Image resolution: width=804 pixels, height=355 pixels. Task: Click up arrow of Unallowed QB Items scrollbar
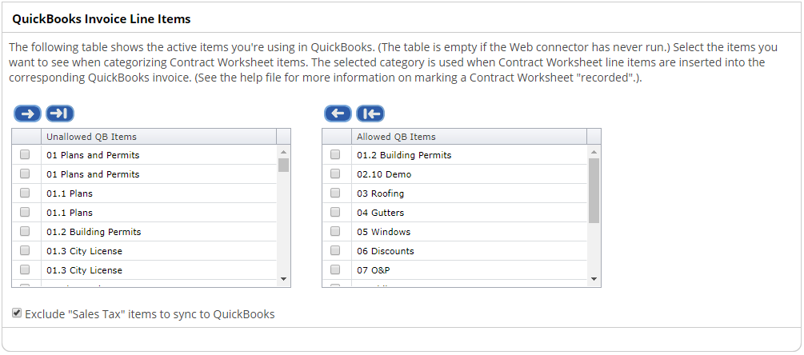(283, 152)
